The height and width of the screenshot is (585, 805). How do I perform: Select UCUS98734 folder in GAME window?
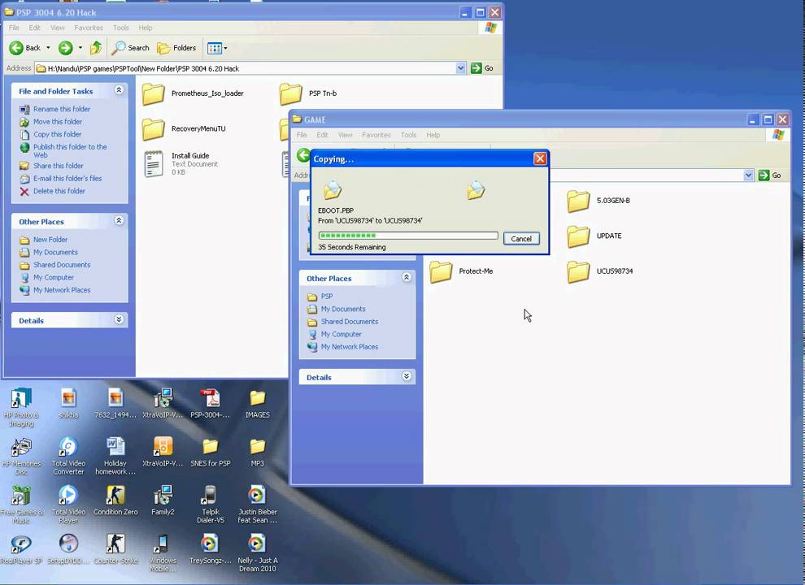click(x=599, y=271)
